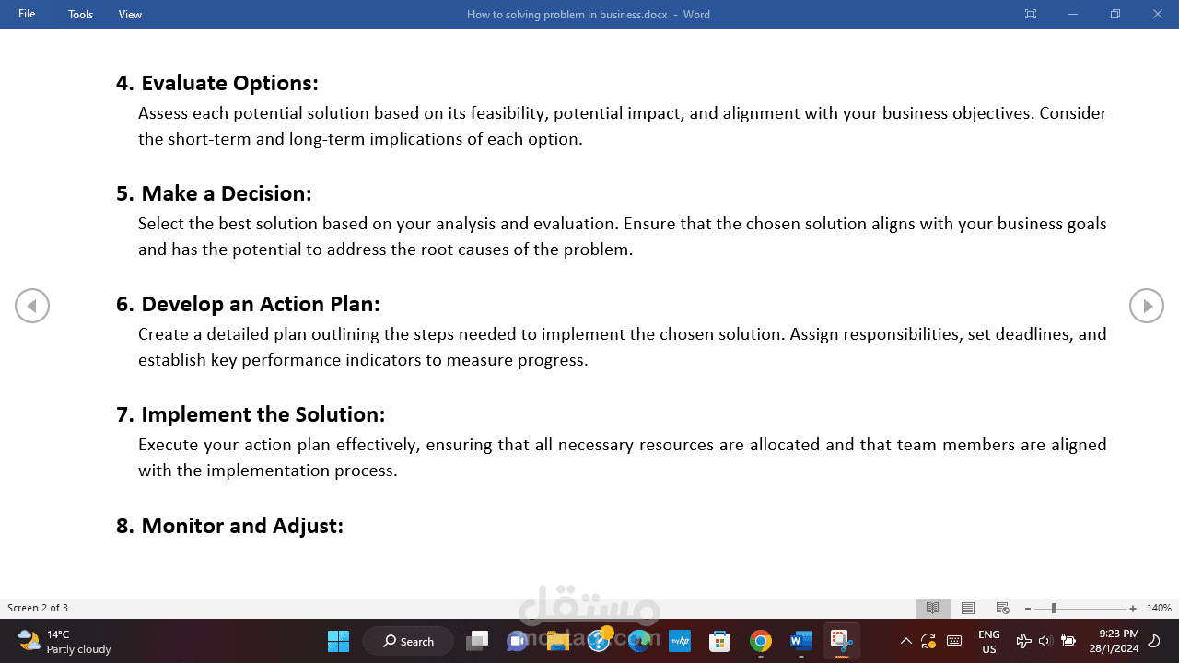Open the volume speaker tray icon
The height and width of the screenshot is (663, 1179).
pos(1045,641)
